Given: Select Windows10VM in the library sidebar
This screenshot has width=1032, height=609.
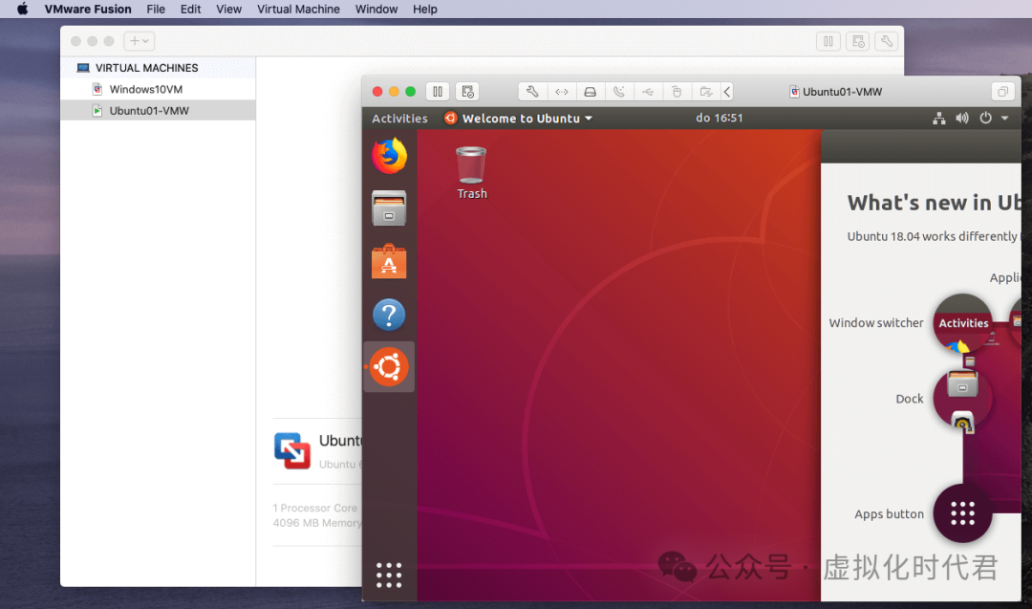Looking at the screenshot, I should point(158,89).
